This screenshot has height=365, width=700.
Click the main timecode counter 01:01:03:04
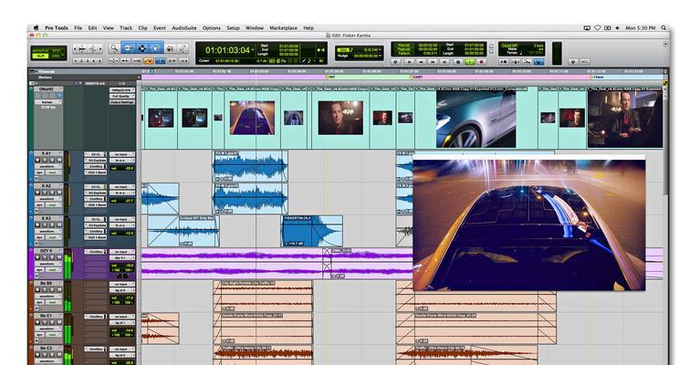(x=227, y=50)
